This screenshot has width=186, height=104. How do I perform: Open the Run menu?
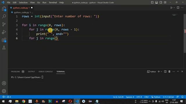point(44,3)
